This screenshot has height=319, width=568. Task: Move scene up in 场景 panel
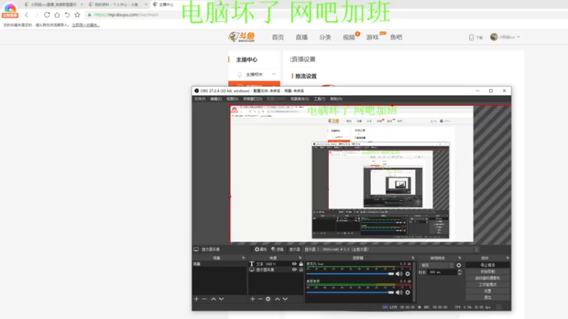tap(214, 299)
